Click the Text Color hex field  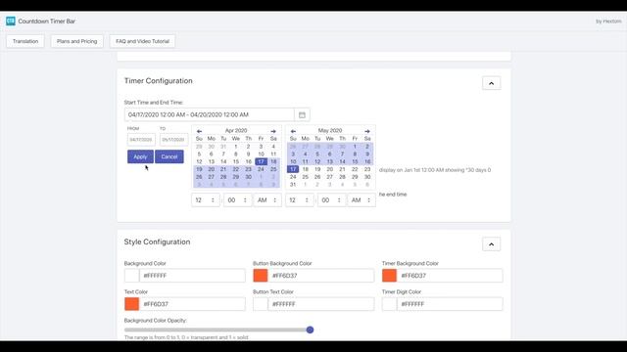tap(192, 304)
